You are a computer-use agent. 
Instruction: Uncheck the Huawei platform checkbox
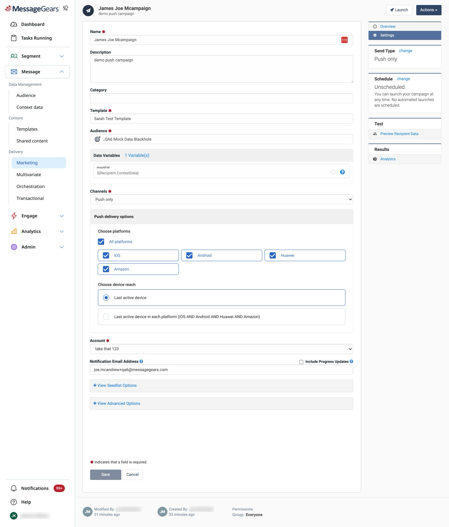273,255
